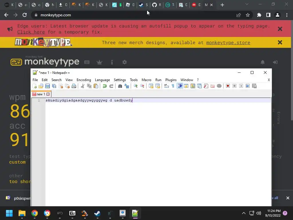293x220 pixels.
Task: Open the Edit menu
Action: pyautogui.click(x=44, y=80)
